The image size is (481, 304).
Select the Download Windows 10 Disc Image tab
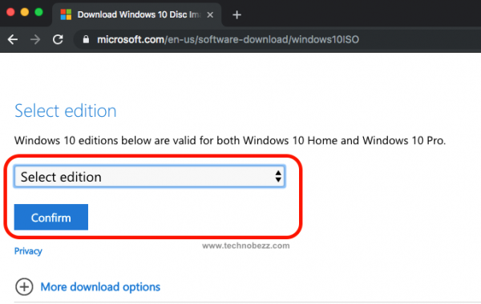click(x=137, y=14)
